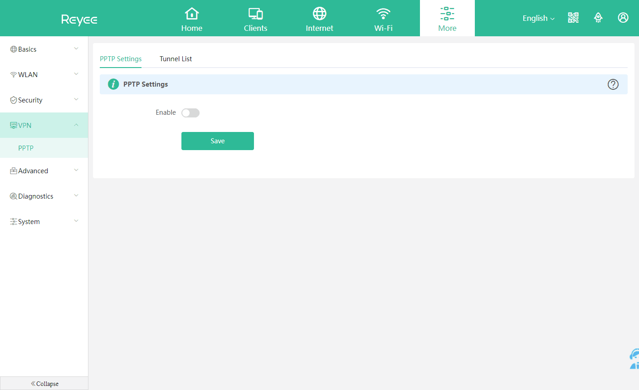Go to the Internet globe section

pos(319,14)
